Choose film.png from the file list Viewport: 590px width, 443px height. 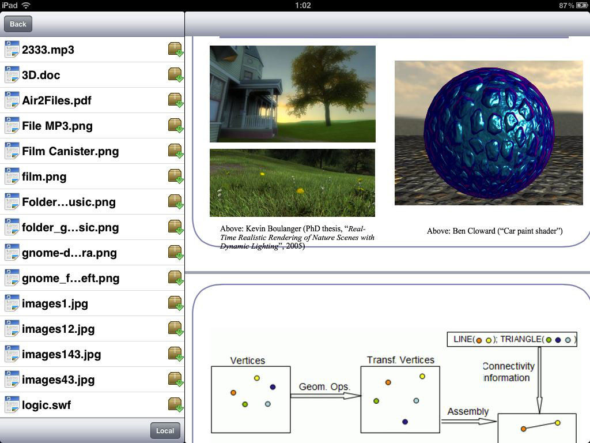44,177
